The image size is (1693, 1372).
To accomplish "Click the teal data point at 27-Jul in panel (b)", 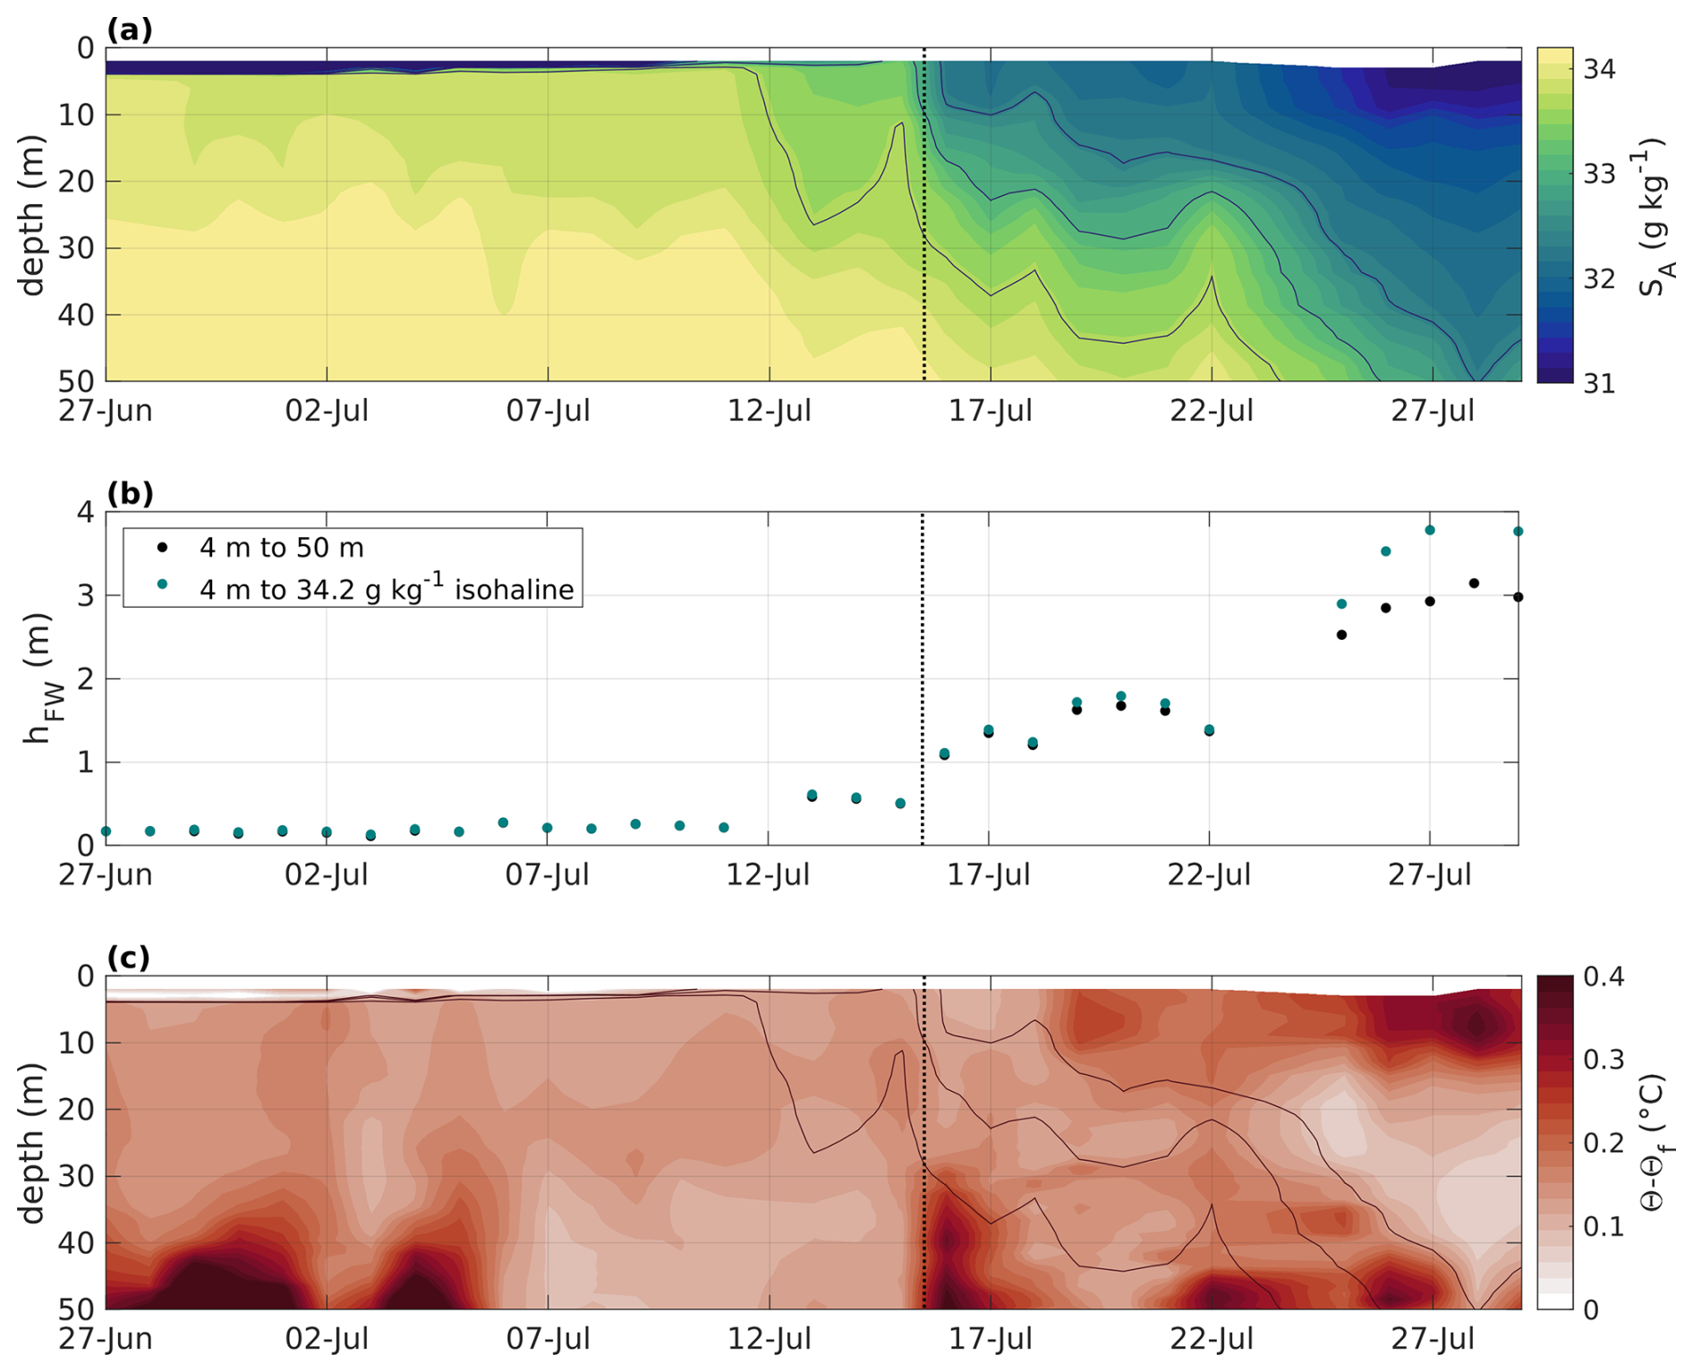I will coord(1430,531).
